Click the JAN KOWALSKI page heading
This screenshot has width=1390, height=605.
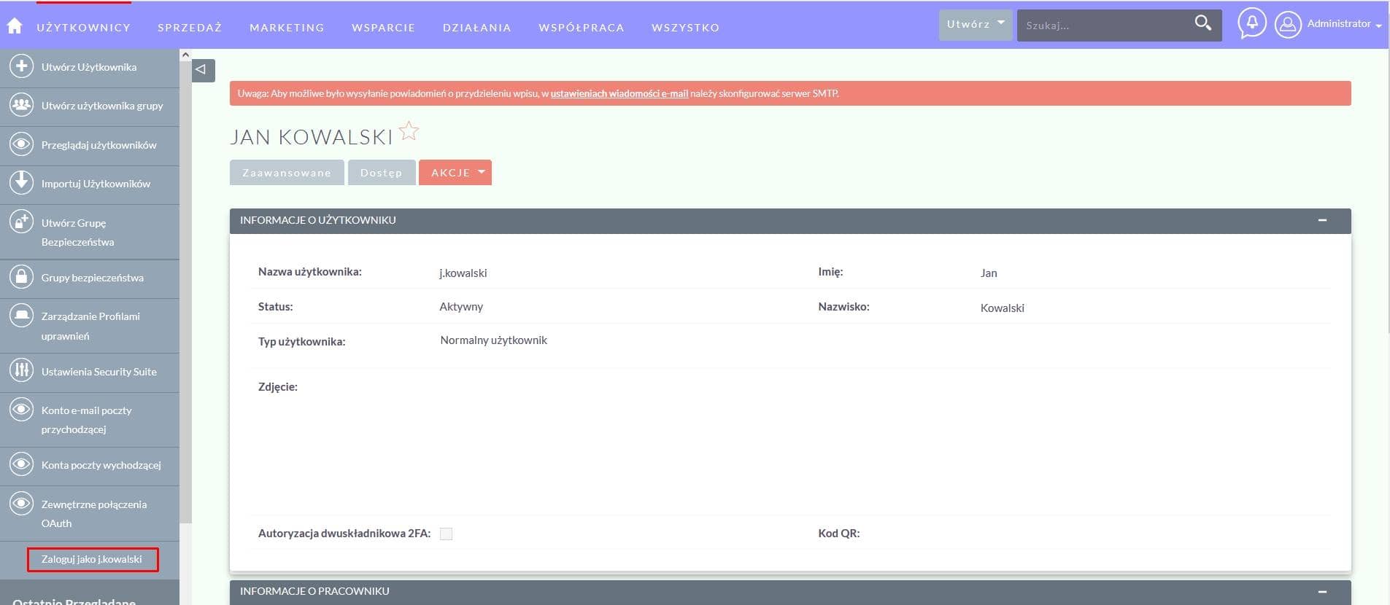tap(312, 137)
